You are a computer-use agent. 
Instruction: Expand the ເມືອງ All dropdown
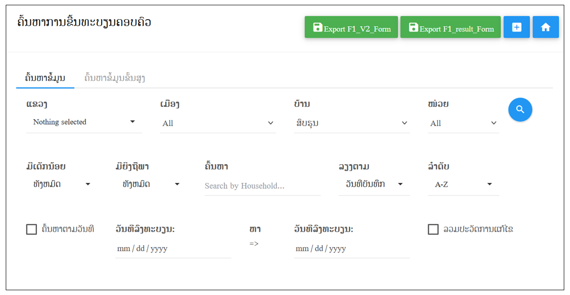[218, 123]
